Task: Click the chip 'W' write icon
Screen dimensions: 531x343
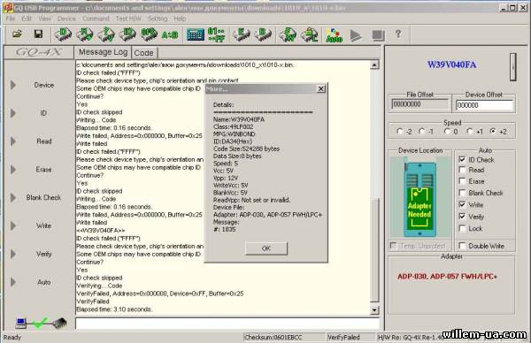Action: click(288, 34)
